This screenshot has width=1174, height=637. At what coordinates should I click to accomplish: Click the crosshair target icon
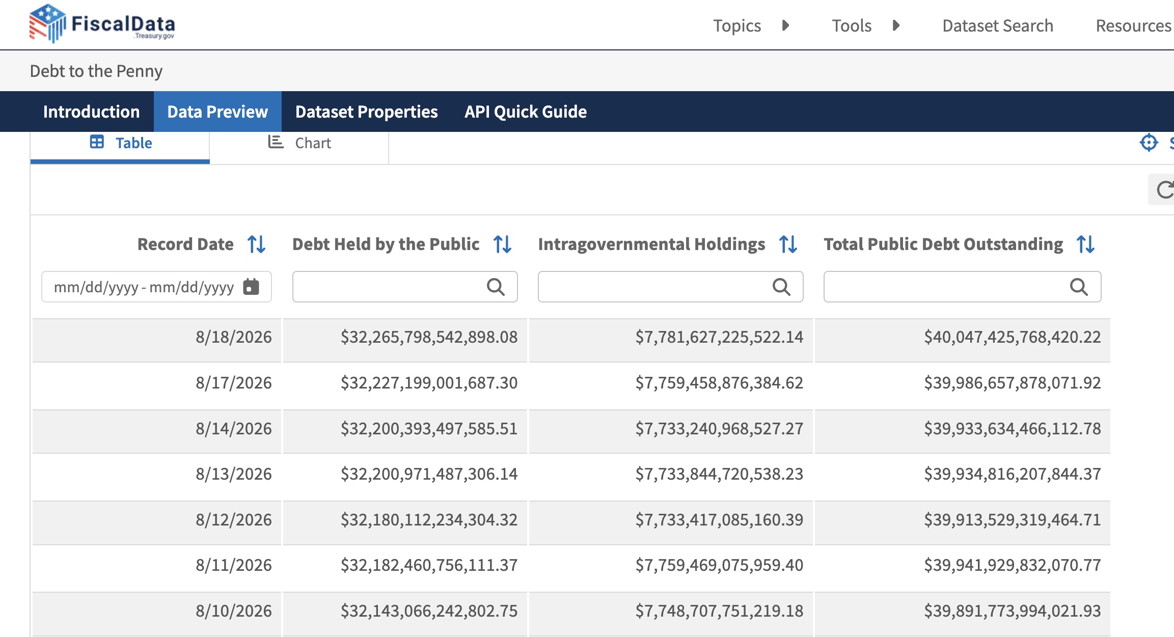(x=1149, y=143)
